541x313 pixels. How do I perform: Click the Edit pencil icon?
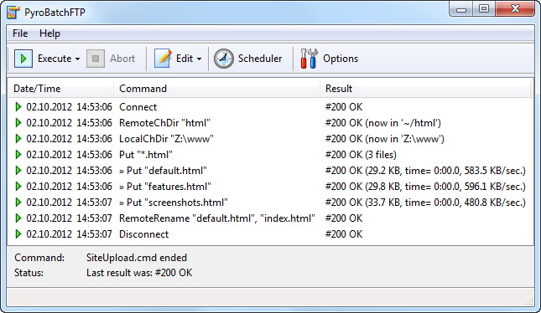[163, 59]
